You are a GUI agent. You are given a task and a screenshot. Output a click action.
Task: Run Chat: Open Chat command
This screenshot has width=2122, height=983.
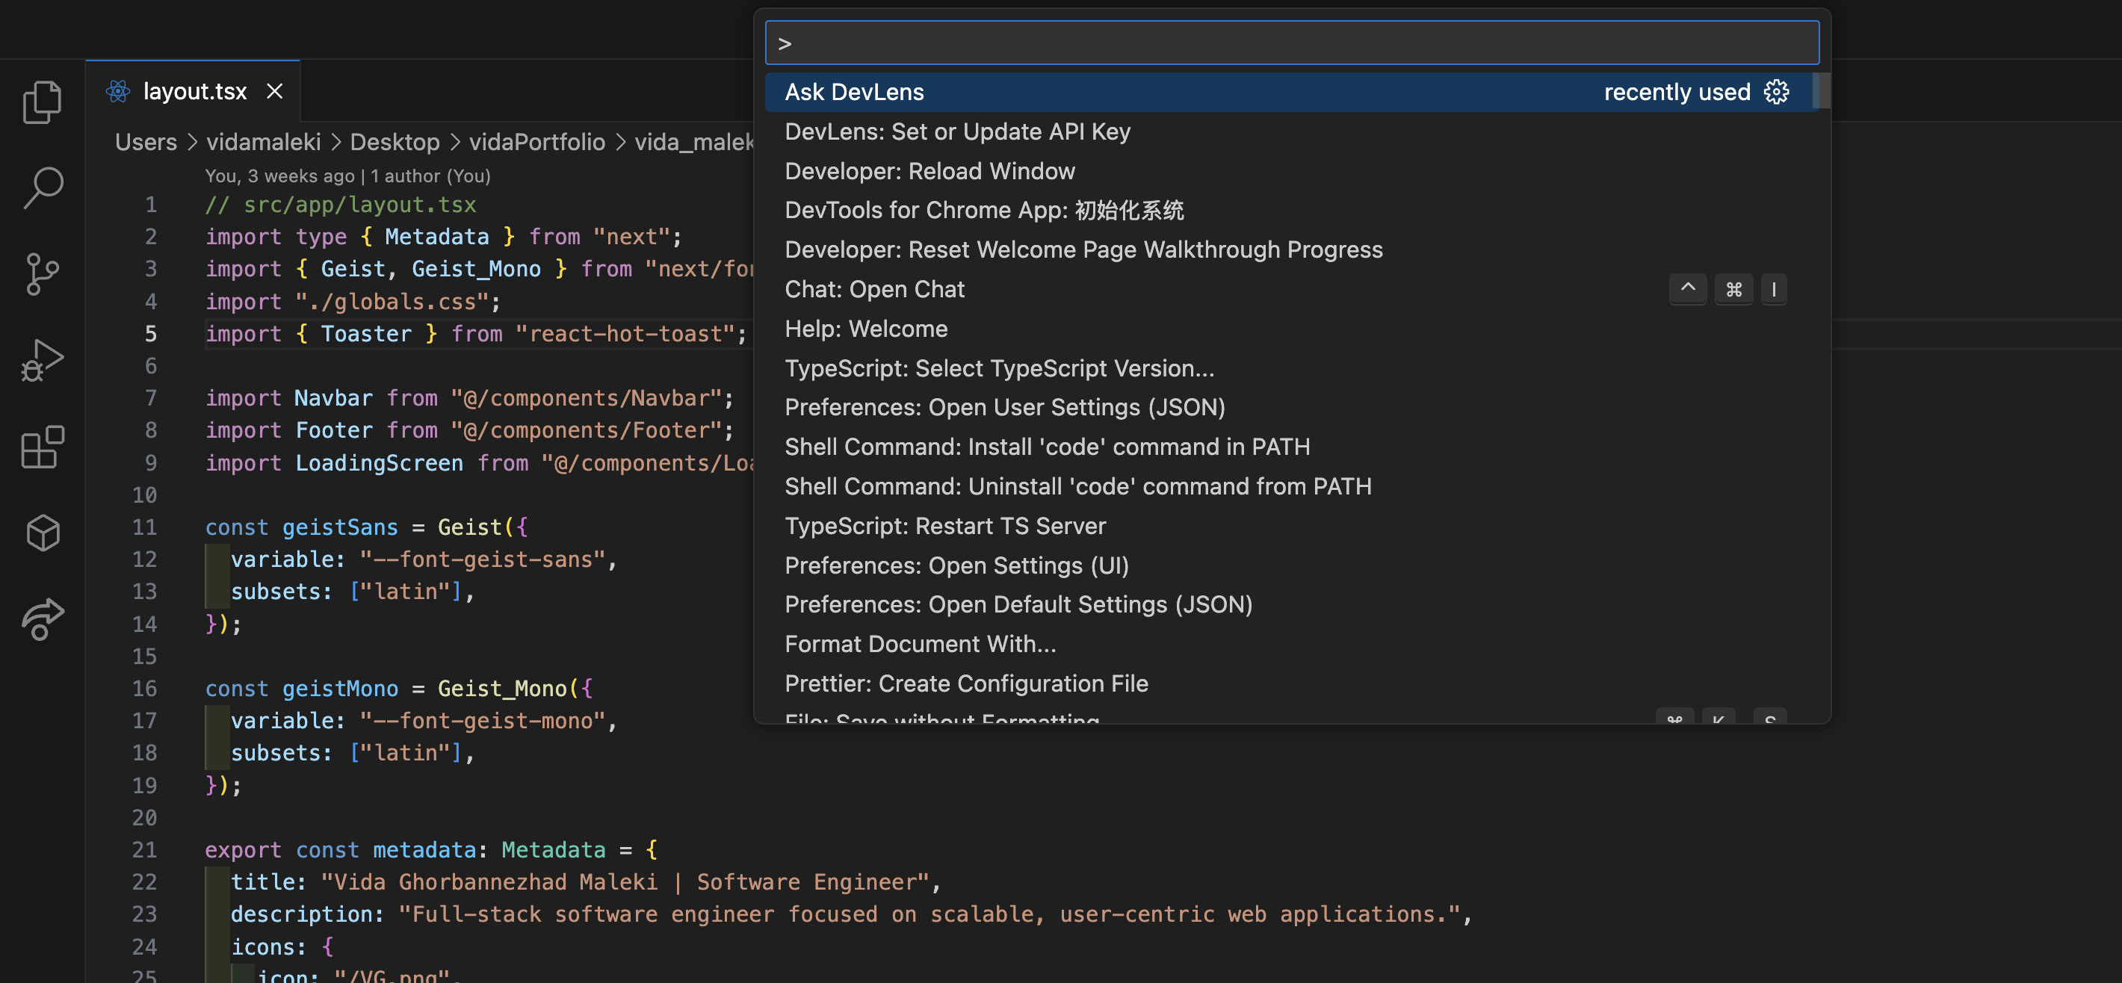874,289
